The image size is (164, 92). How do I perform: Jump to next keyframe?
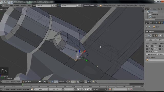click(88, 89)
